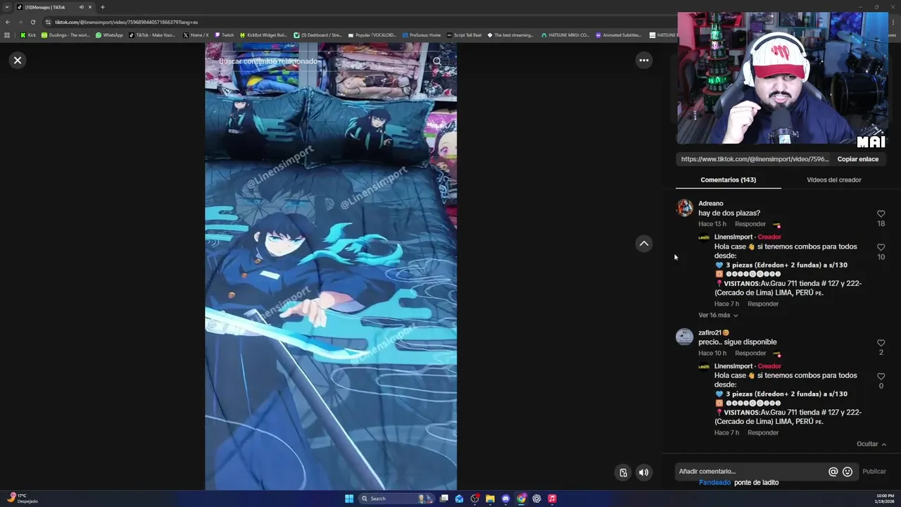Open the Home / X bookmark
Screen dimensions: 901x507
pos(196,35)
